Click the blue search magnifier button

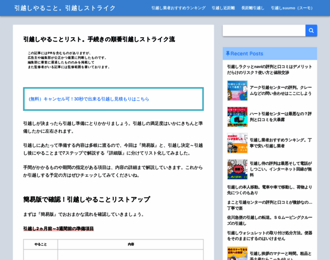(x=311, y=30)
